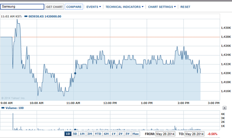Choose the 2Y range tab
Screen dimensions: 232x138
121,134
